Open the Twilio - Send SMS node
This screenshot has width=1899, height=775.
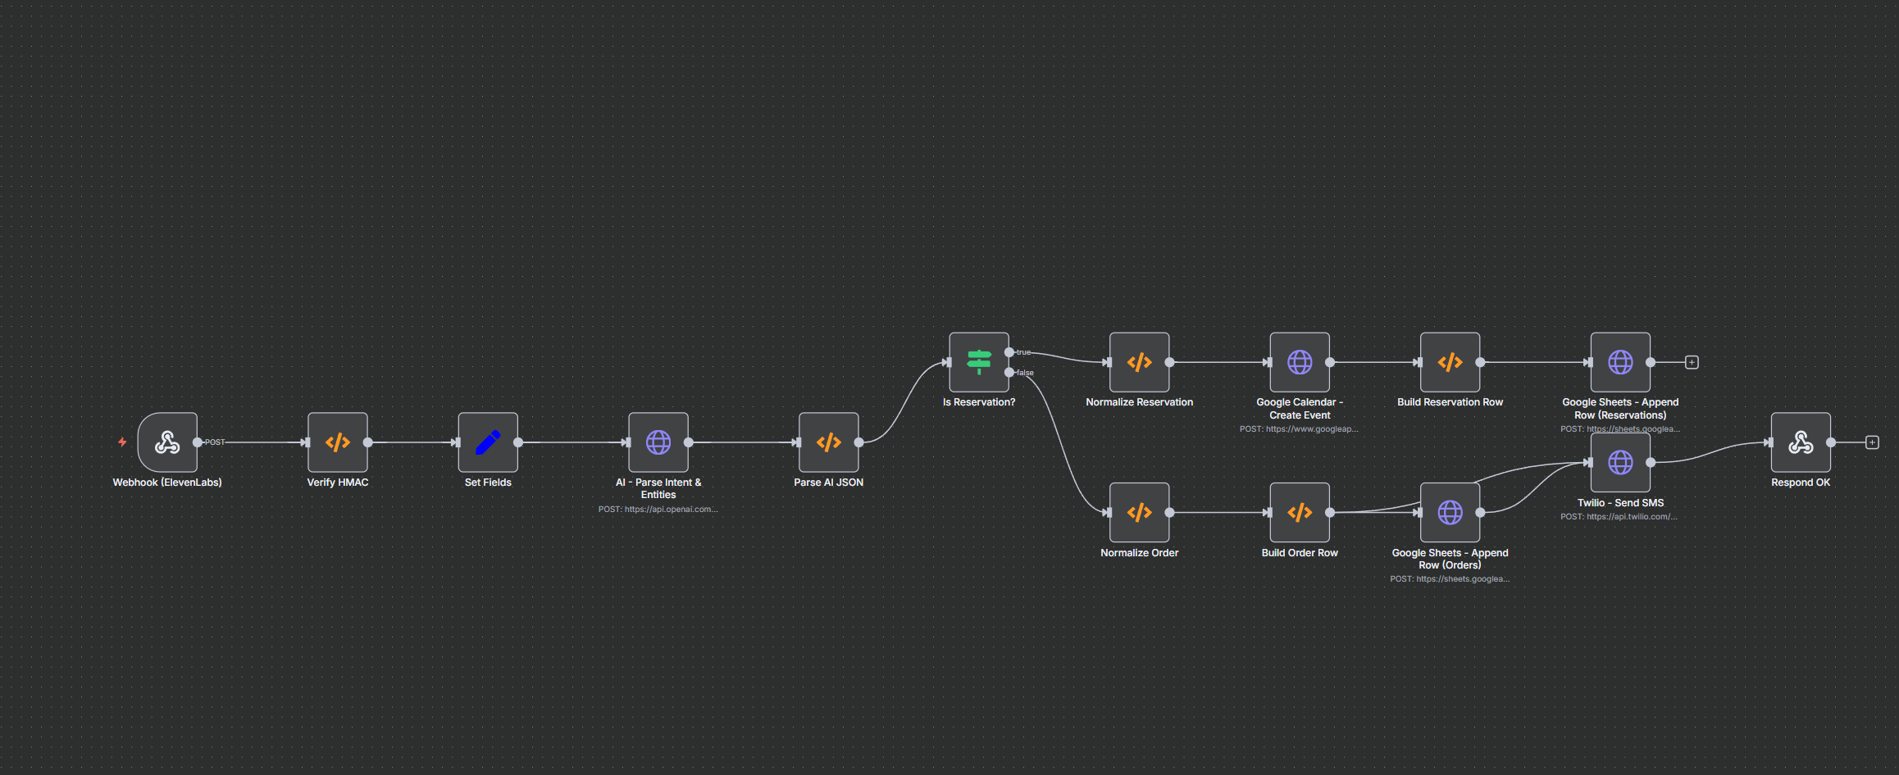click(1620, 463)
